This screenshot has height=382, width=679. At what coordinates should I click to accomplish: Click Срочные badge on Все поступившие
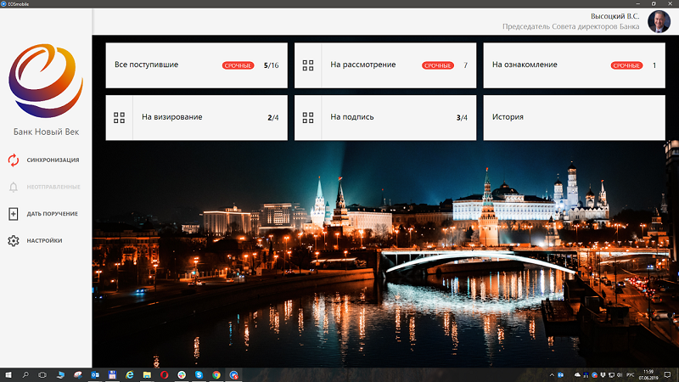(238, 65)
